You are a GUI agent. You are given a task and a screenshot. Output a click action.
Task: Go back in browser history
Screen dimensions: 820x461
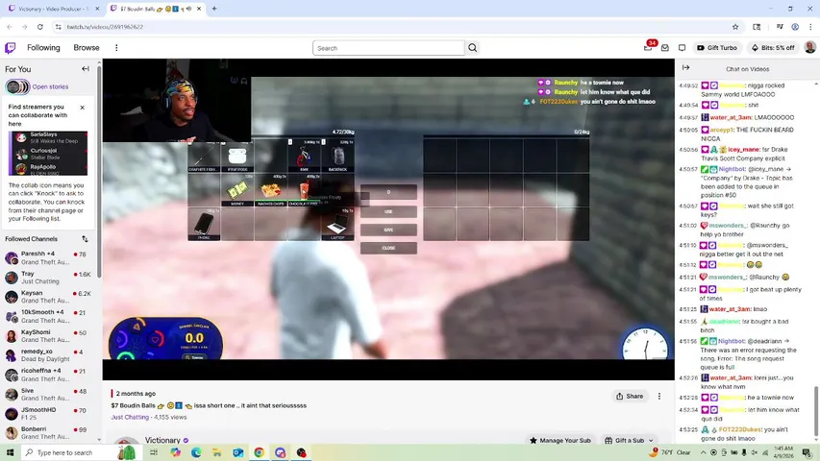pyautogui.click(x=10, y=27)
